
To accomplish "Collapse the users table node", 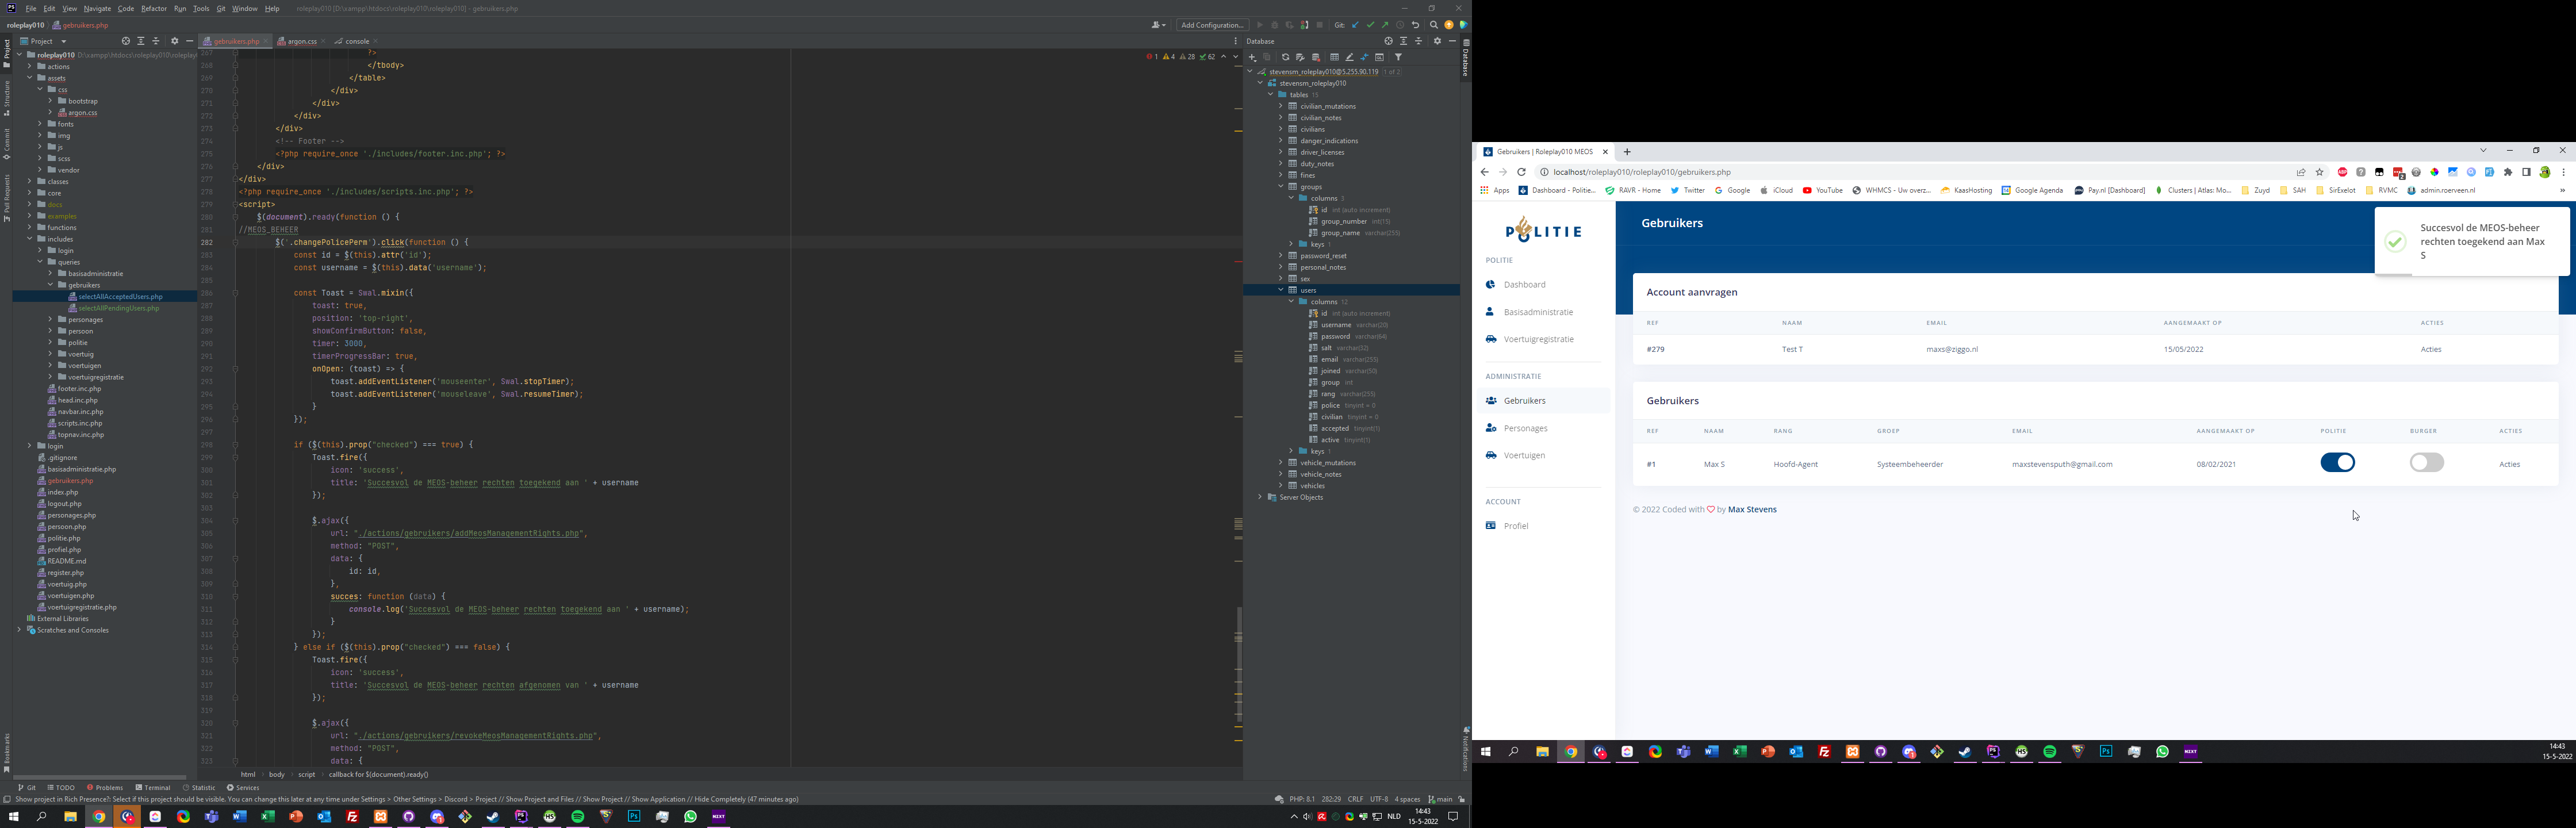I will pos(1280,290).
